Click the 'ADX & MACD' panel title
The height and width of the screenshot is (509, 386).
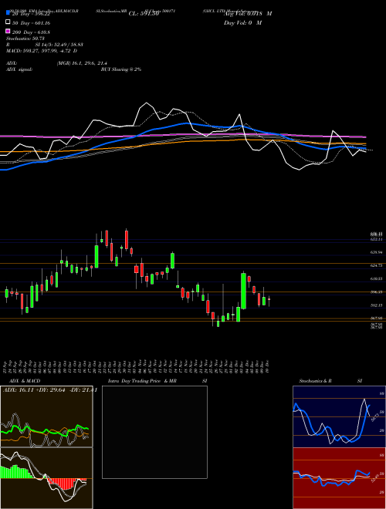coord(25,381)
